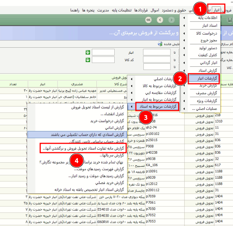Open گزارشات مقایسه ایی submenu
Viewport: 233px width, 226px height.
(x=153, y=93)
